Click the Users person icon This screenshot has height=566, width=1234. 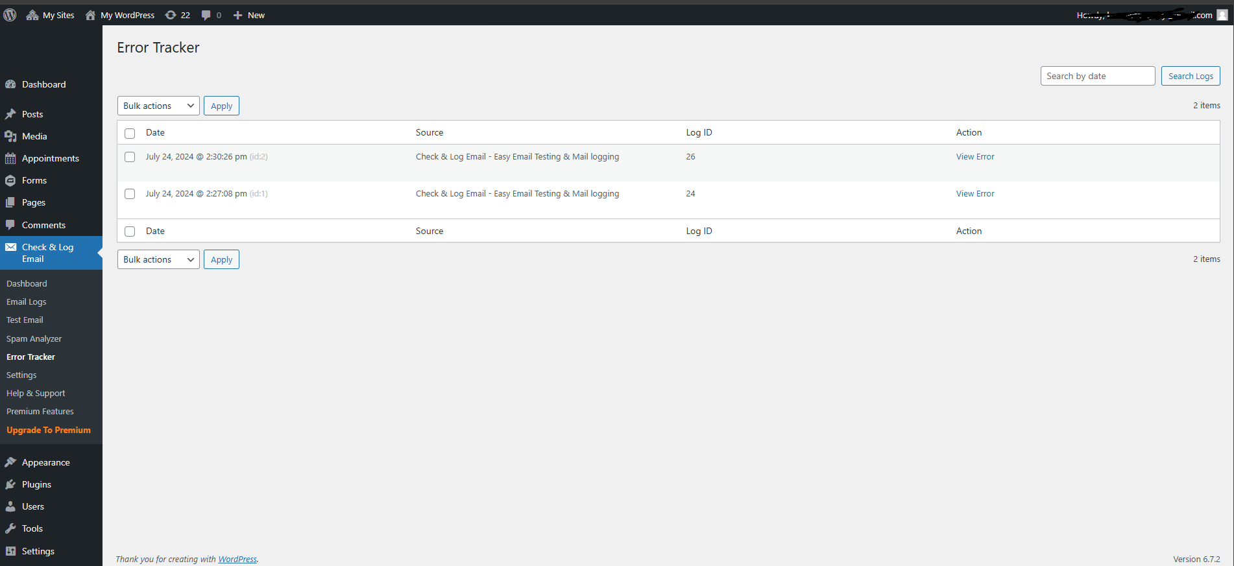[x=10, y=506]
